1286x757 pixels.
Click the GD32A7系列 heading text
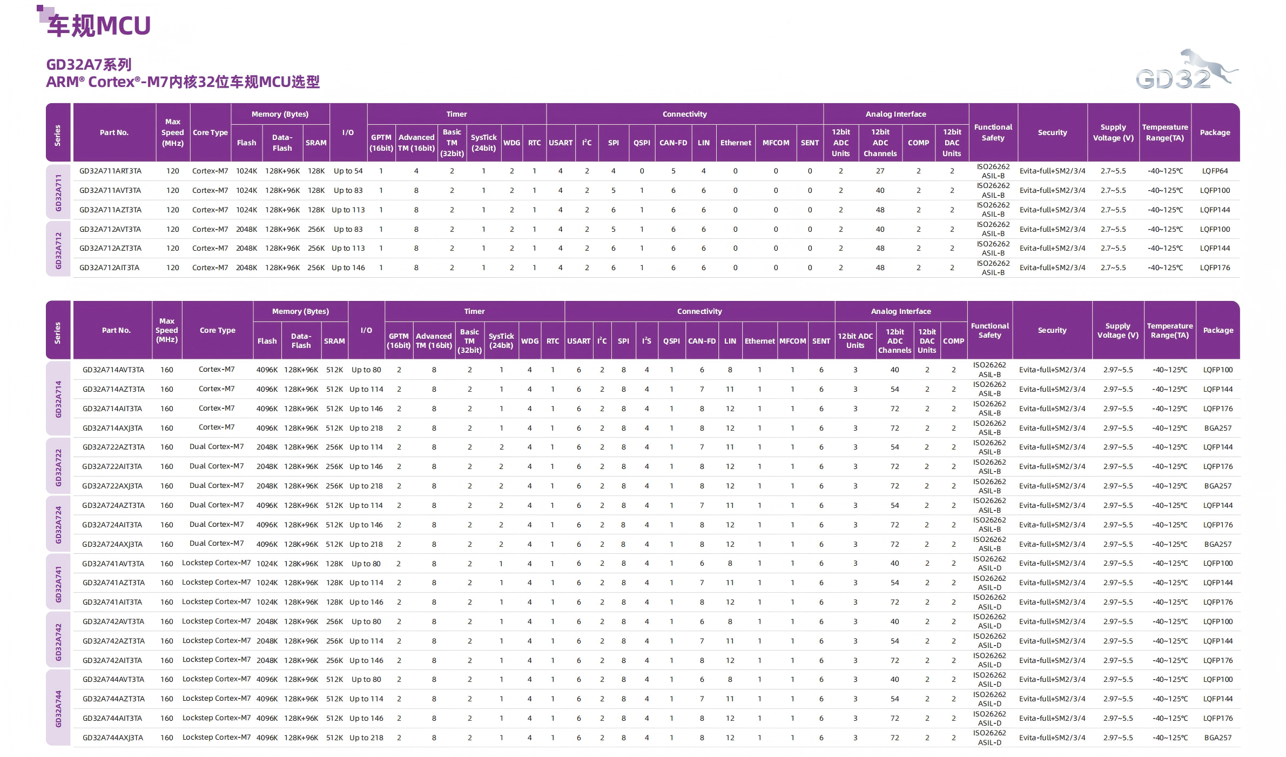pyautogui.click(x=89, y=65)
